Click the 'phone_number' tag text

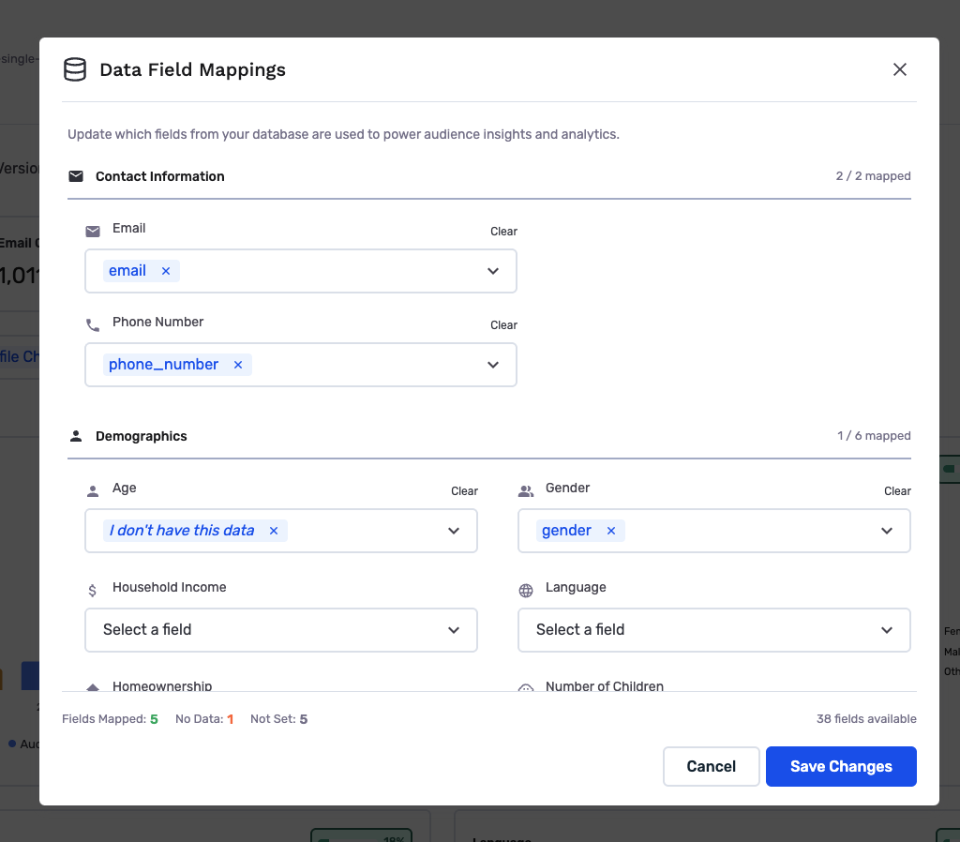pyautogui.click(x=163, y=365)
